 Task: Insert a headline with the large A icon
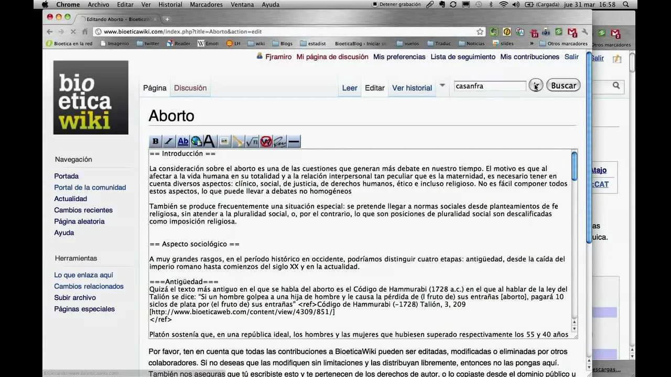click(x=210, y=141)
